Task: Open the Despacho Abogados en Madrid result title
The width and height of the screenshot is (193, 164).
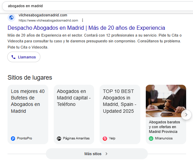Action: tap(86, 28)
